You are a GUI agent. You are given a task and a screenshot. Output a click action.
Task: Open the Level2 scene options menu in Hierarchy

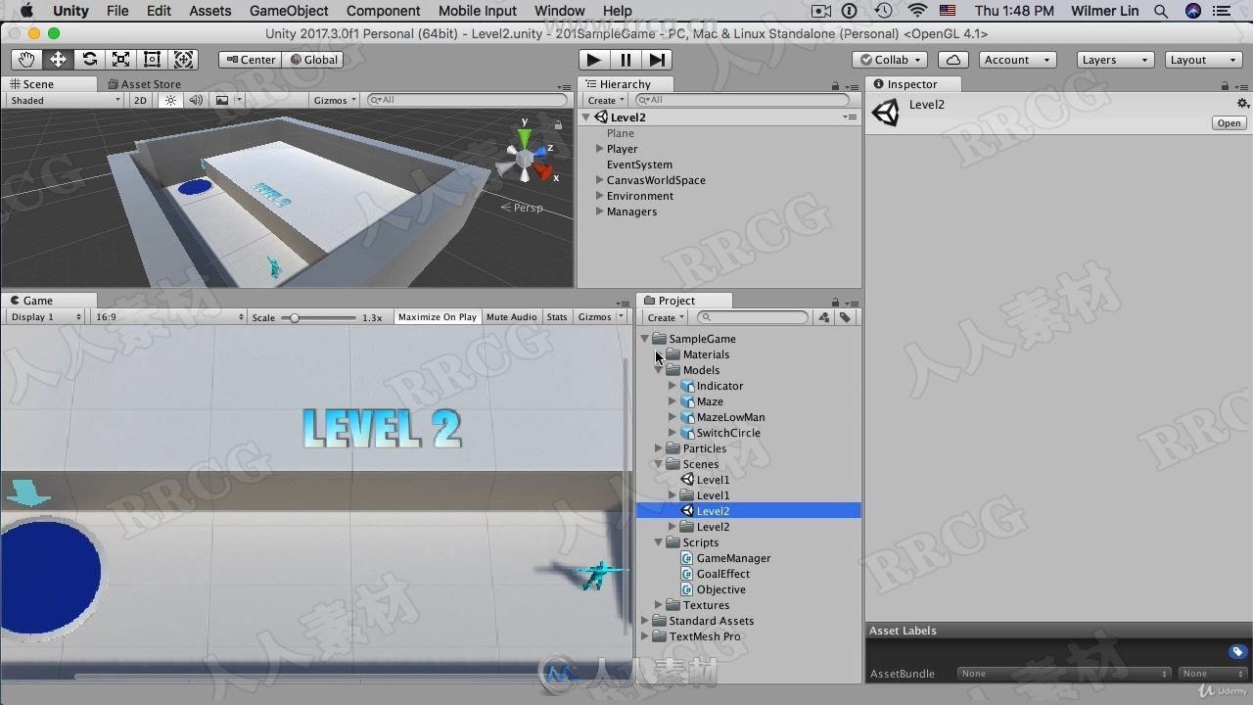coord(849,117)
